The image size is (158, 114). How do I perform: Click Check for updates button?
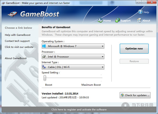[135, 95]
